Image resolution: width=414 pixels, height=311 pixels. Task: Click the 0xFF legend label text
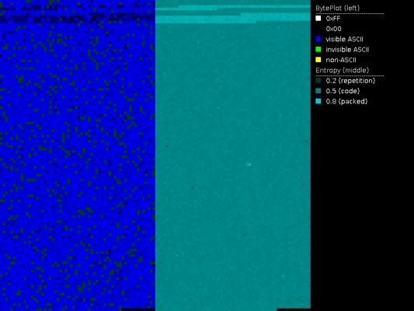pos(333,19)
